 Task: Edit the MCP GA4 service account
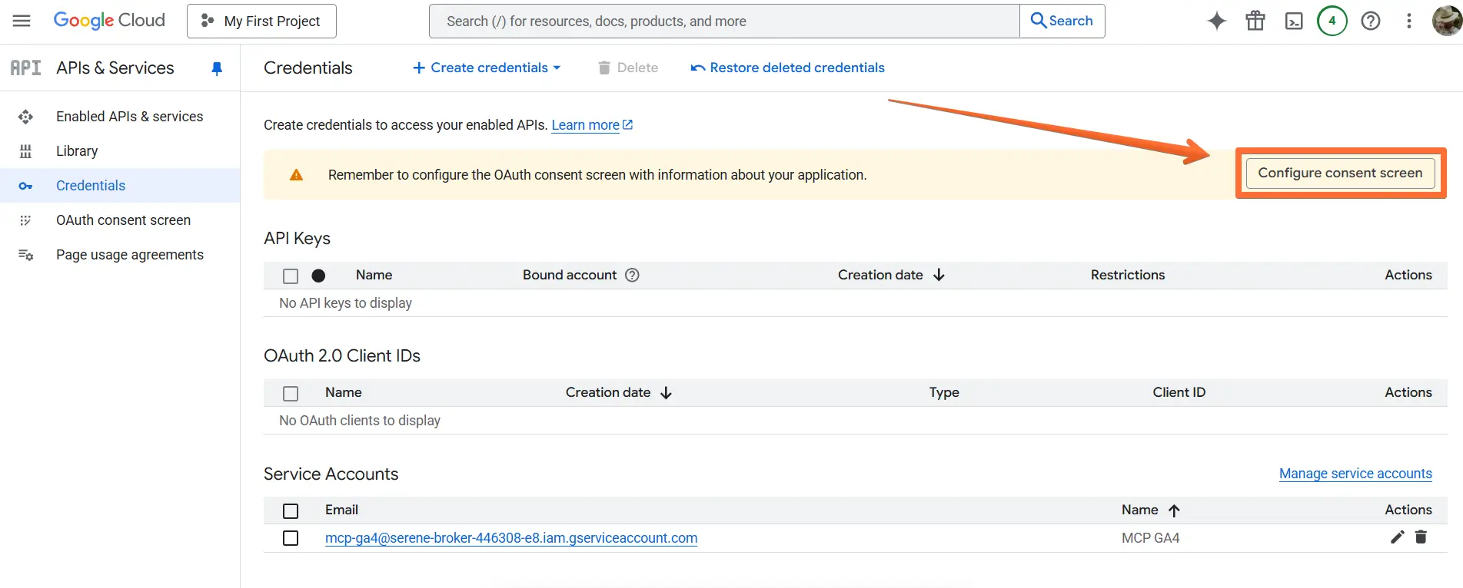(1398, 537)
